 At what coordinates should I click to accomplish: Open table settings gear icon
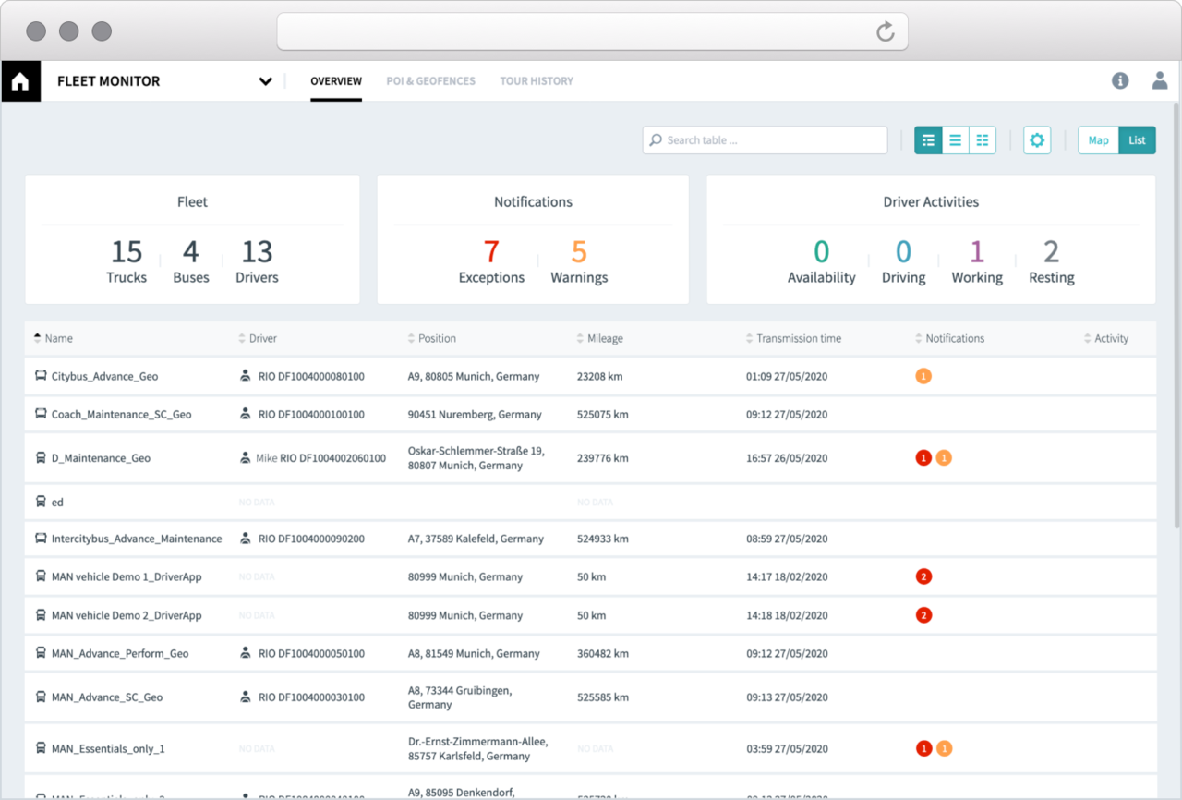pyautogui.click(x=1037, y=140)
